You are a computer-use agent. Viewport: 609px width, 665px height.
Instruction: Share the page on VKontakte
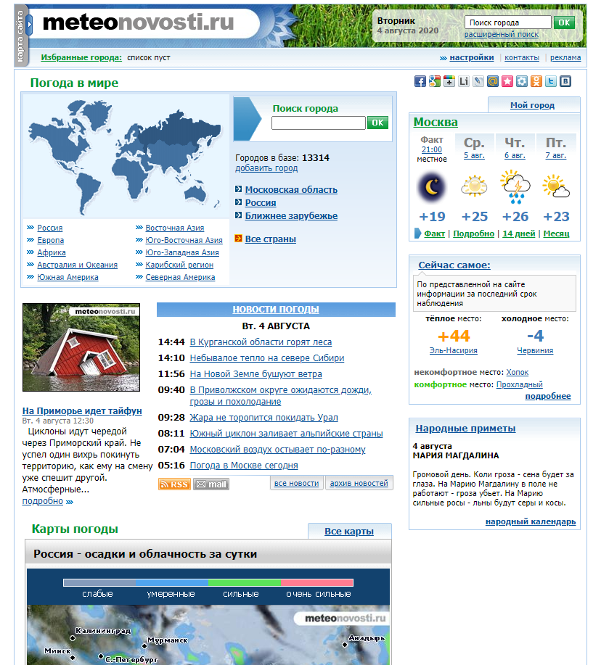click(x=565, y=81)
